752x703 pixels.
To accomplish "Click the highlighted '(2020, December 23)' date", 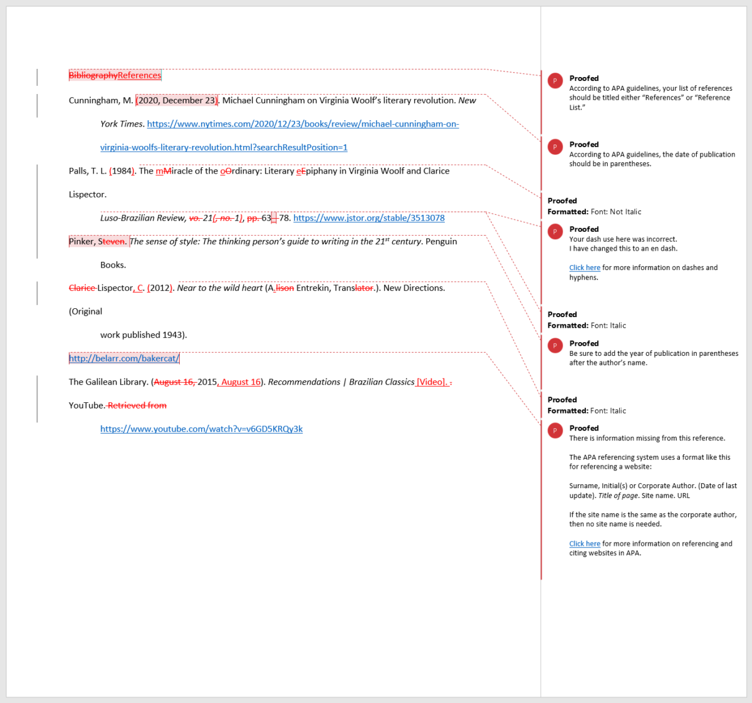I will 177,100.
